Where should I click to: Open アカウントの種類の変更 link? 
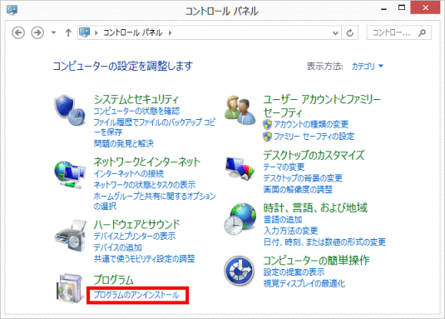(311, 124)
